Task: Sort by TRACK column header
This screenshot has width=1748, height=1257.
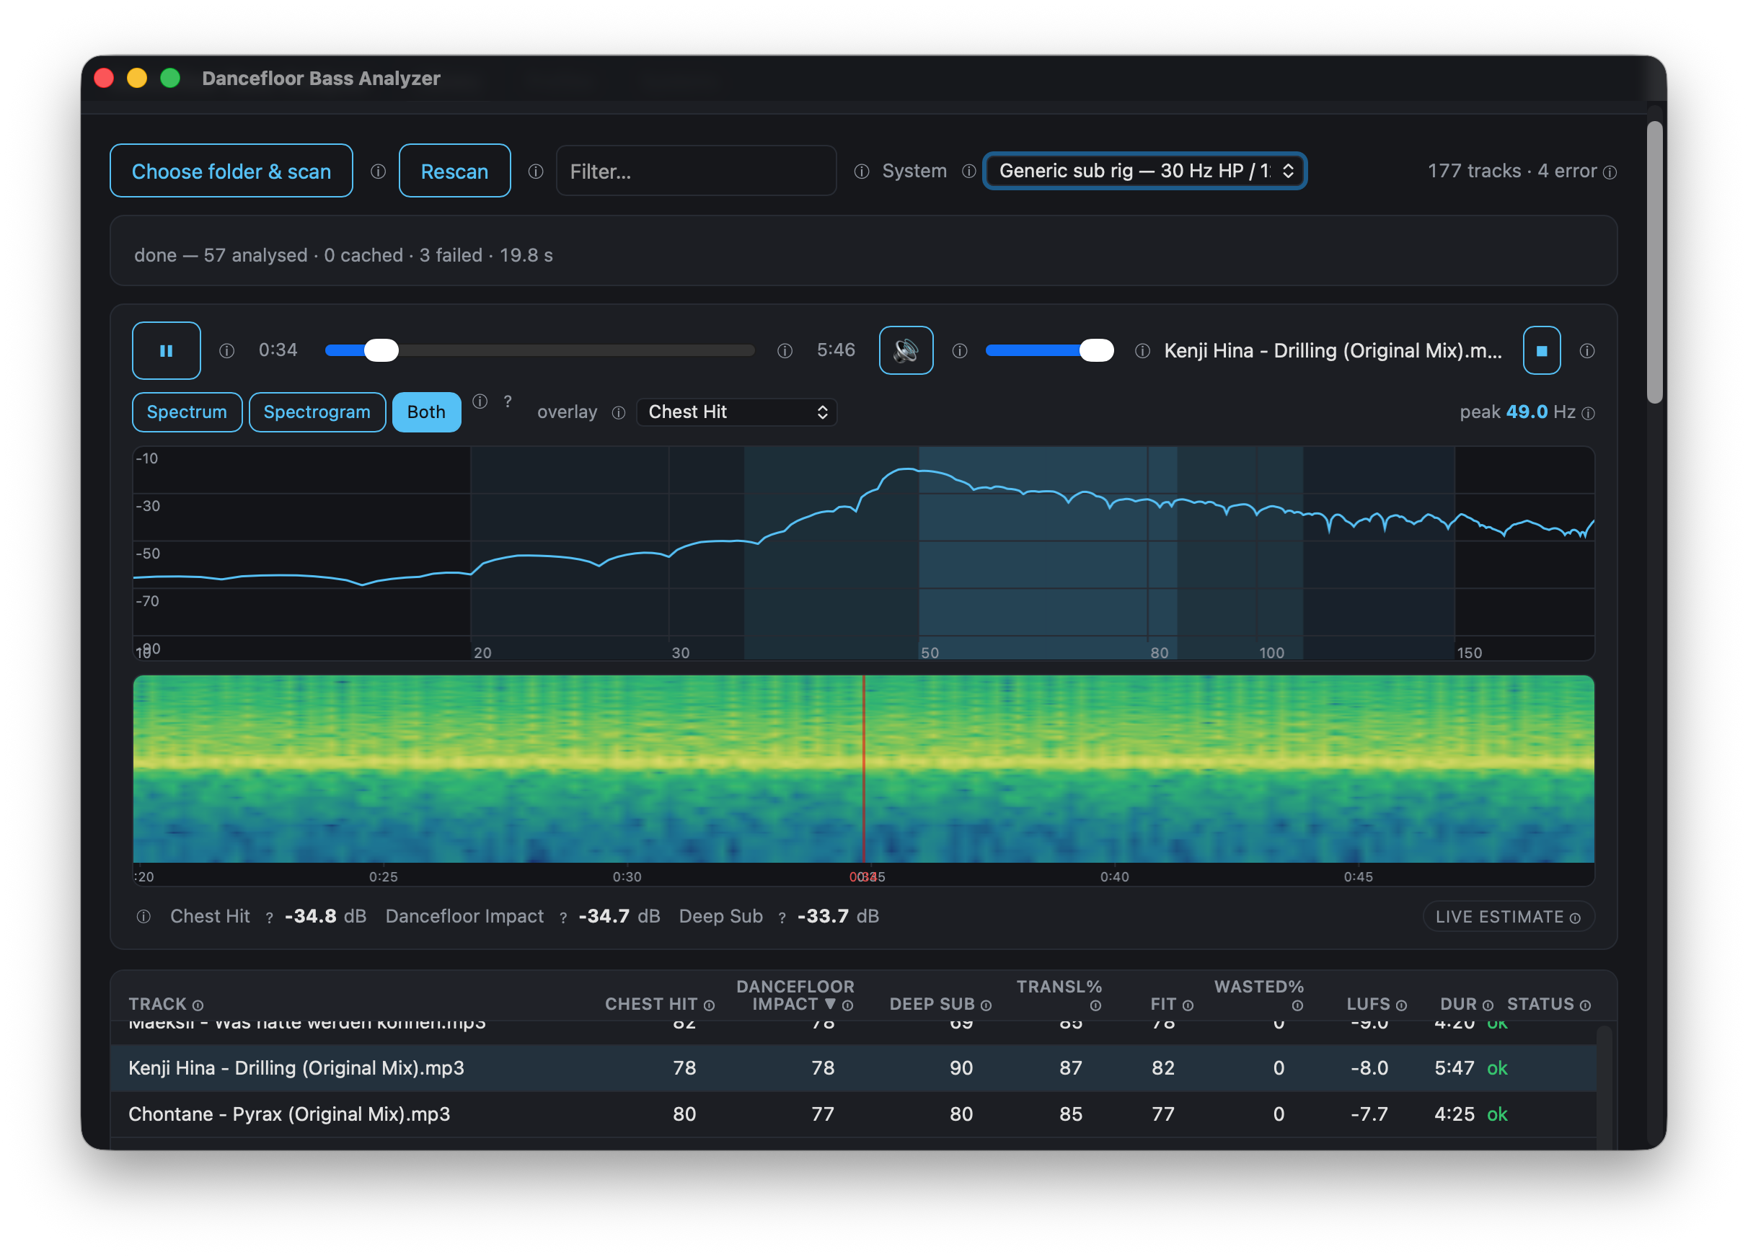Action: (157, 1004)
